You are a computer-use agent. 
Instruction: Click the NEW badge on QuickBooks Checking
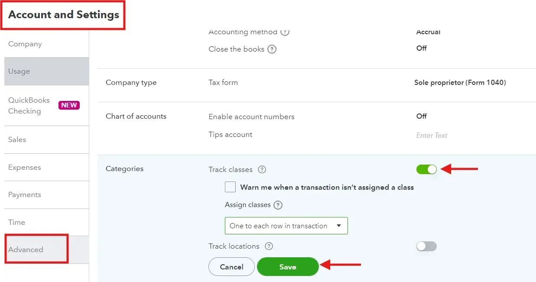point(69,105)
